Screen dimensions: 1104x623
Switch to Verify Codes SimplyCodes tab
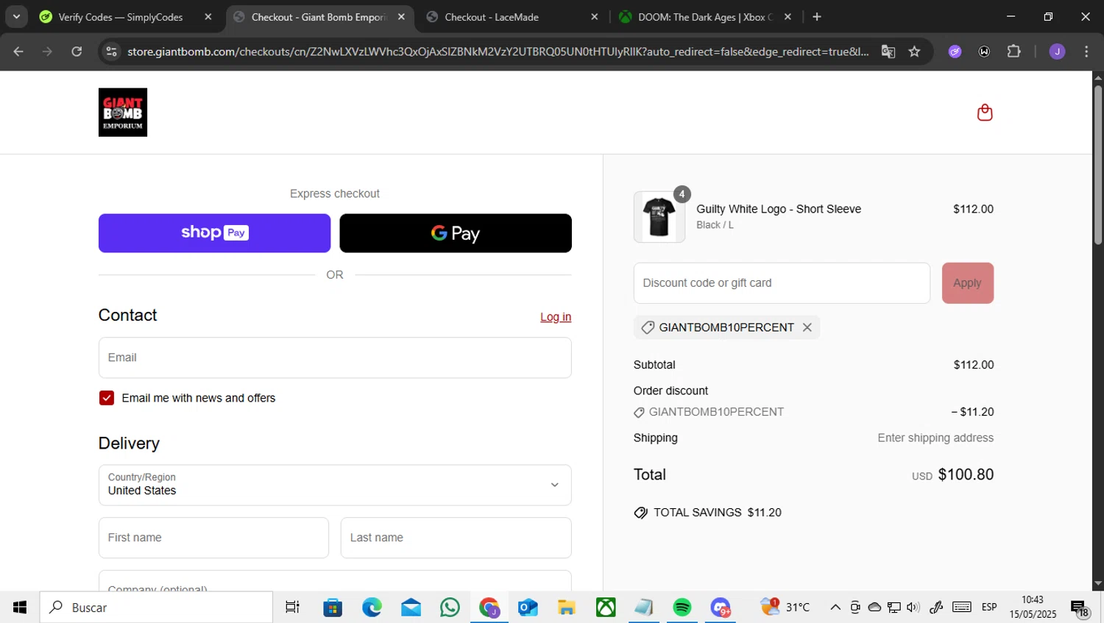(x=121, y=17)
